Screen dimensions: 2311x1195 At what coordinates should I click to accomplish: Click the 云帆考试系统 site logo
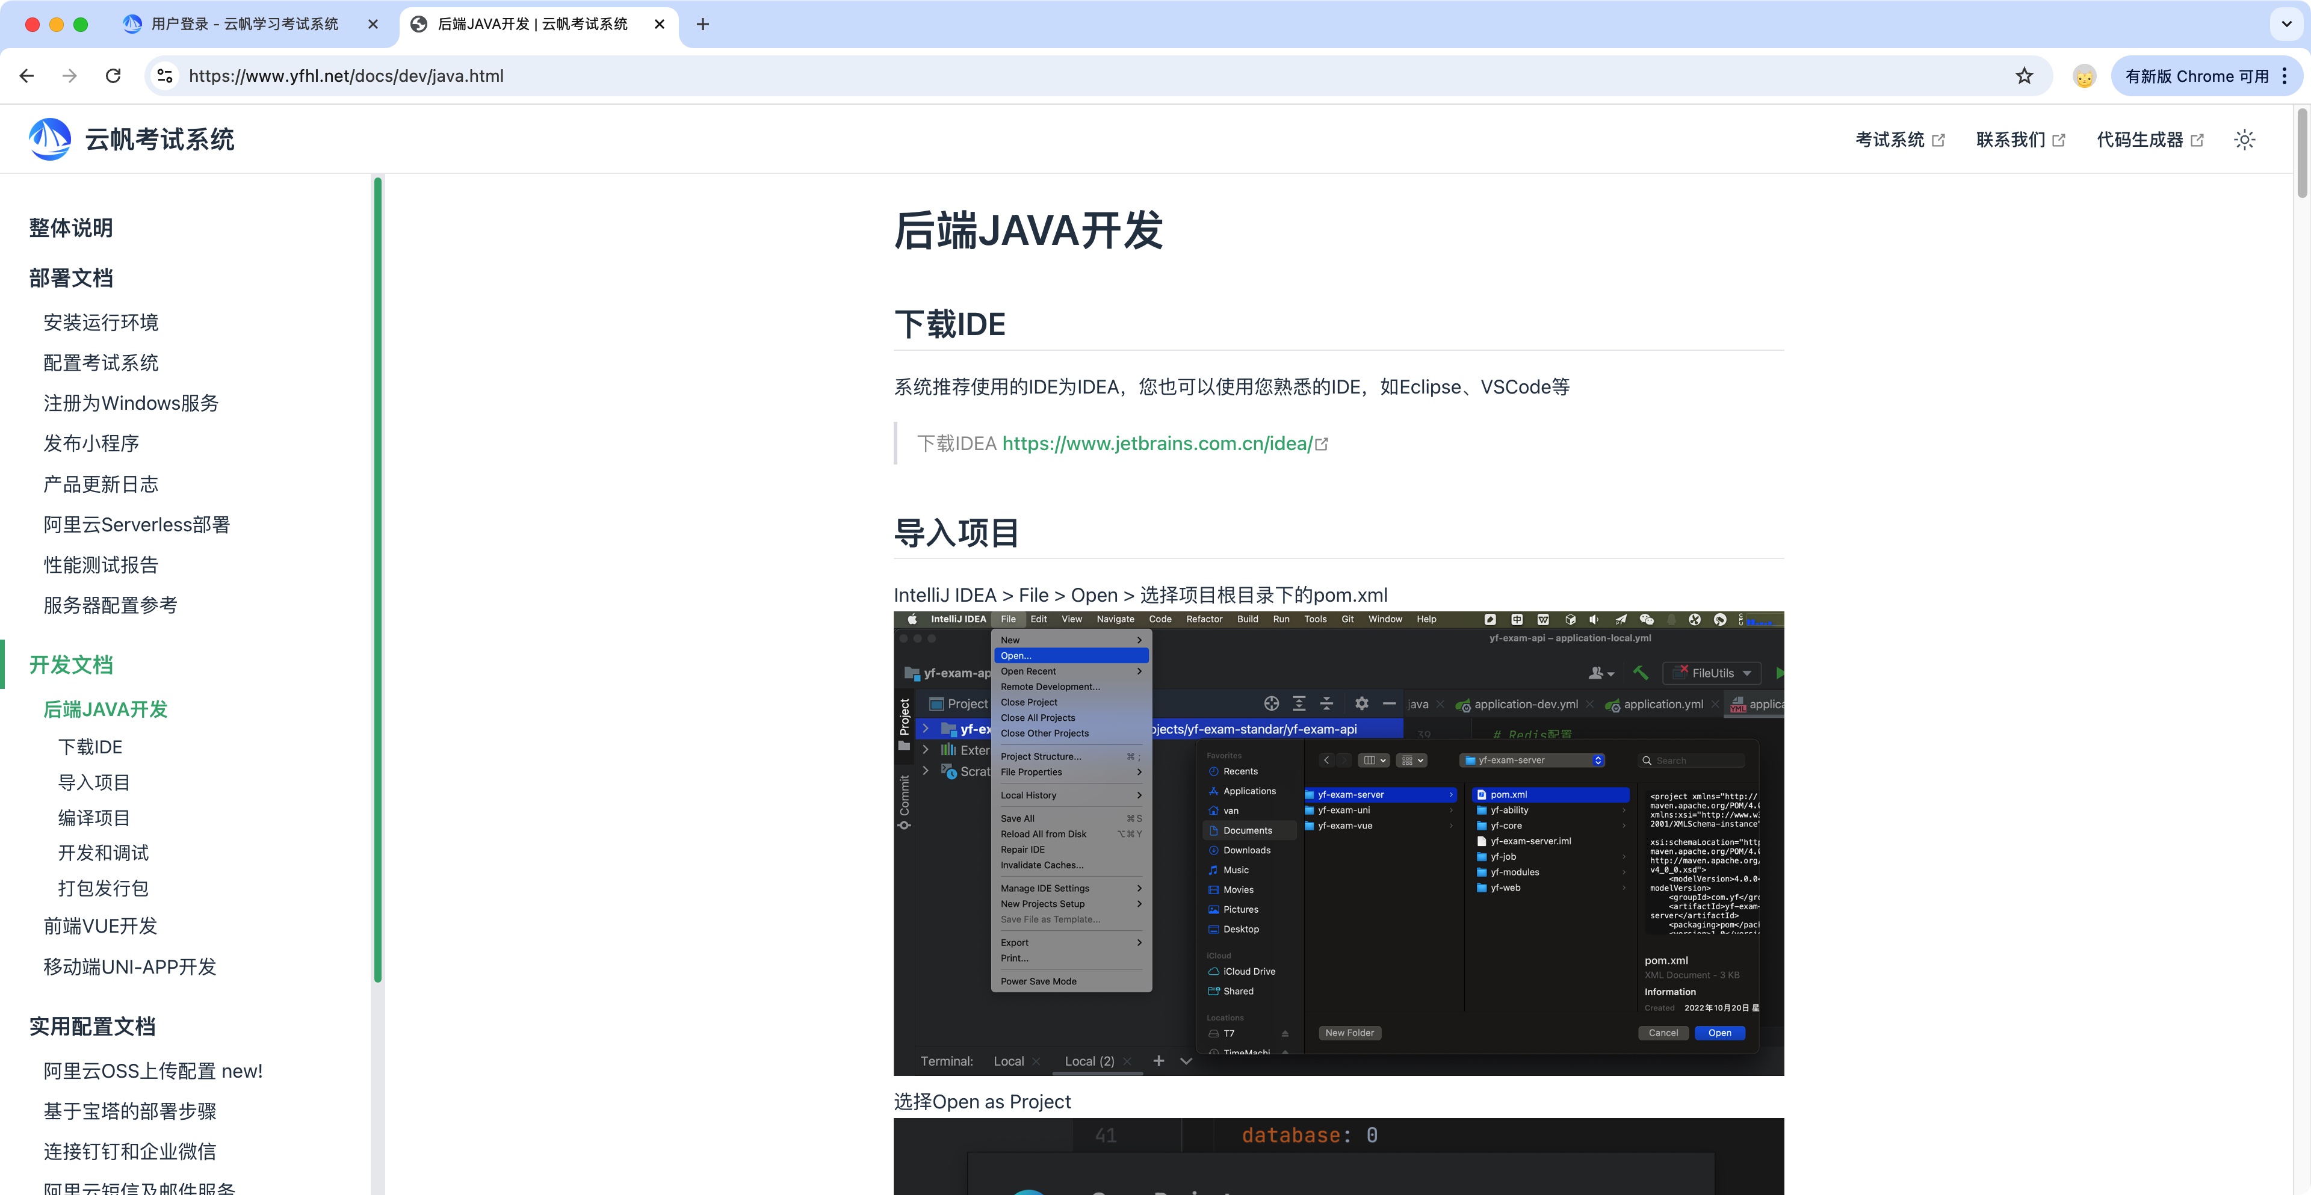130,139
